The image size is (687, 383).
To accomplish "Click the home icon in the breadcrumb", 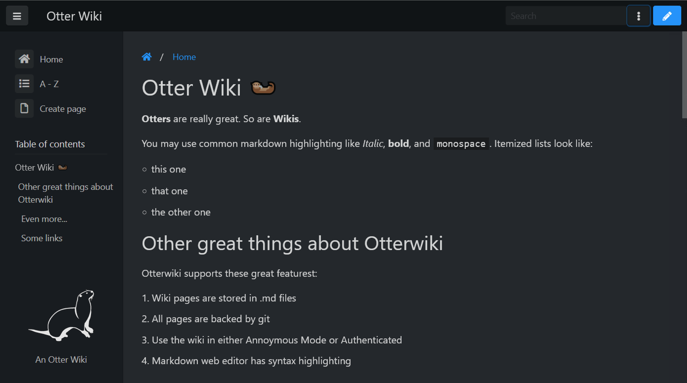I will pyautogui.click(x=147, y=56).
